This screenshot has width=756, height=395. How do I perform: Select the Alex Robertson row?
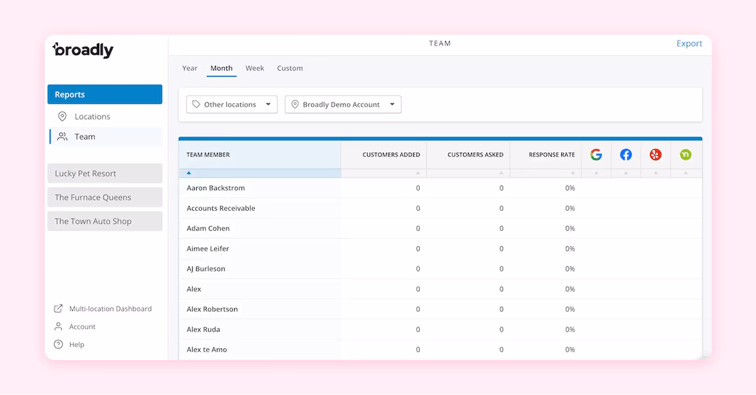(440, 309)
